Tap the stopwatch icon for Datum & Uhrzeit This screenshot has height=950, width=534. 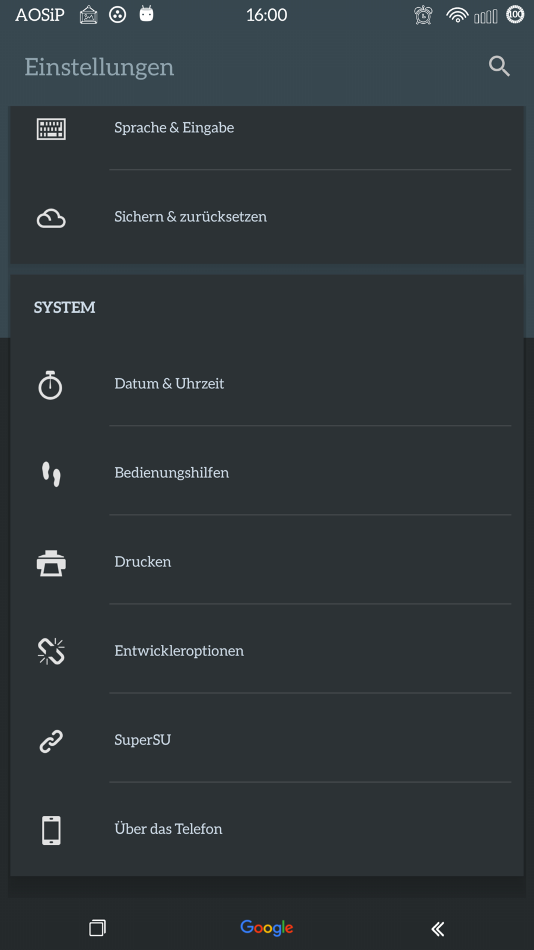tap(50, 385)
